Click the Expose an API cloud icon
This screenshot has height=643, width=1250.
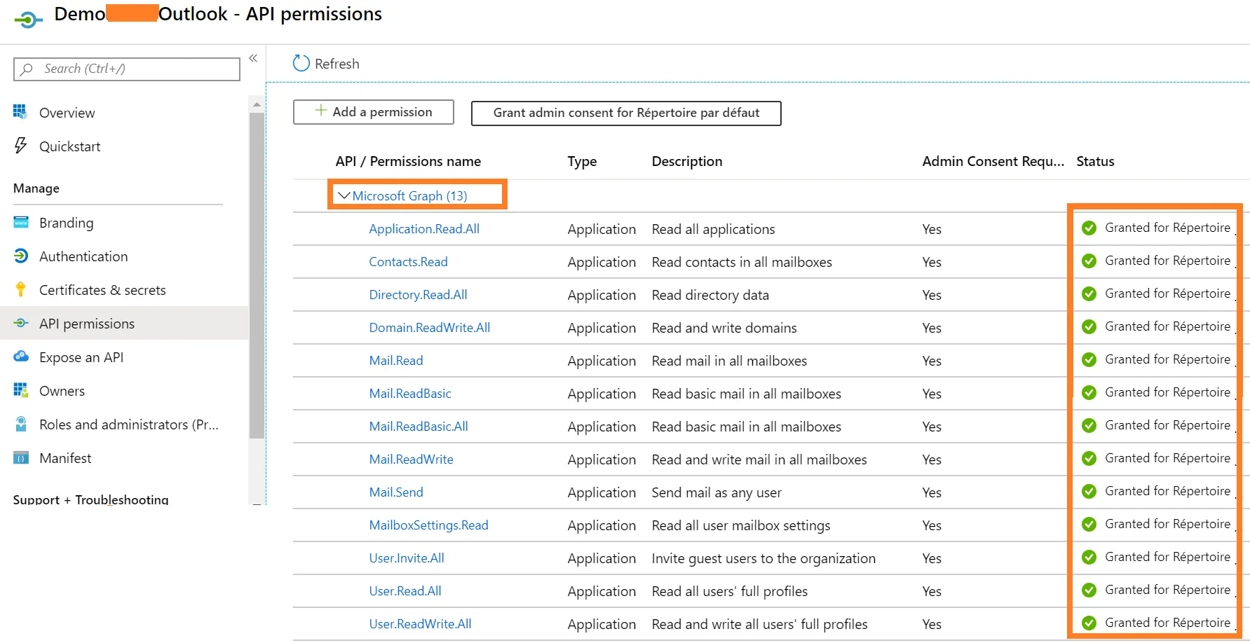click(21, 357)
